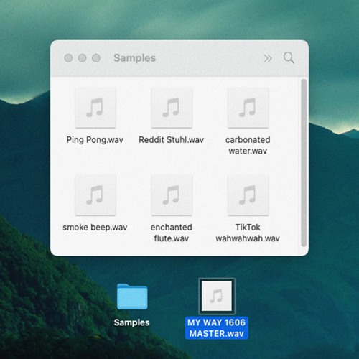
Task: Click the 'enchanted flute.wav' file name
Action: tap(172, 233)
